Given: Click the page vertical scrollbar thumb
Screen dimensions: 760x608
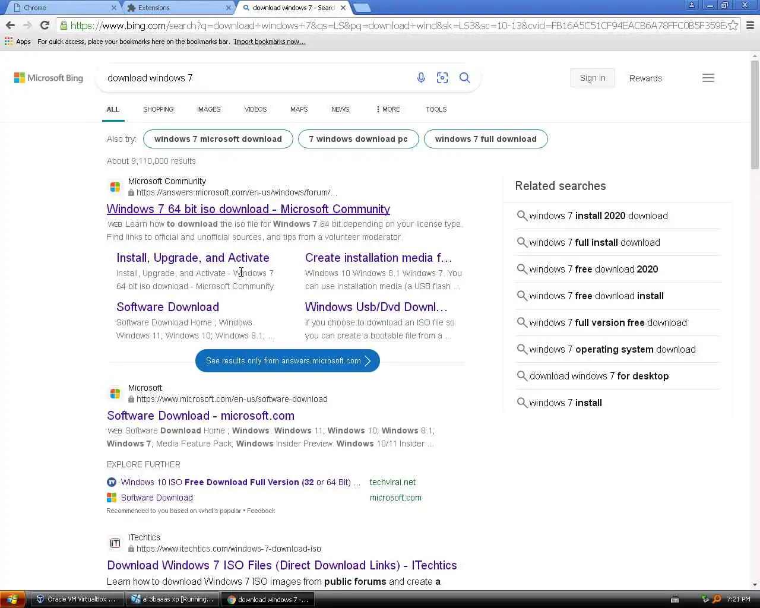Looking at the screenshot, I should [x=755, y=115].
